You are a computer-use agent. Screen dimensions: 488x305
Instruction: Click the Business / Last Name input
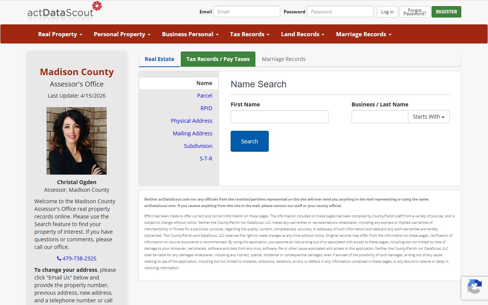[x=380, y=117]
